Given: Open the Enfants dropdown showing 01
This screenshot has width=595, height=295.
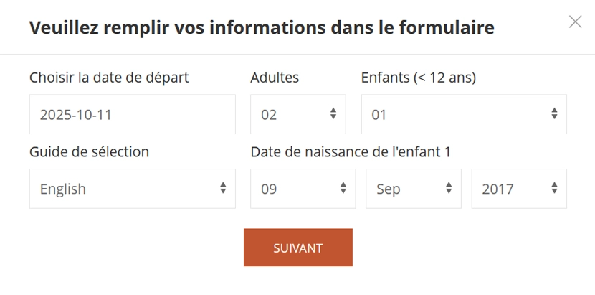Looking at the screenshot, I should 456,114.
